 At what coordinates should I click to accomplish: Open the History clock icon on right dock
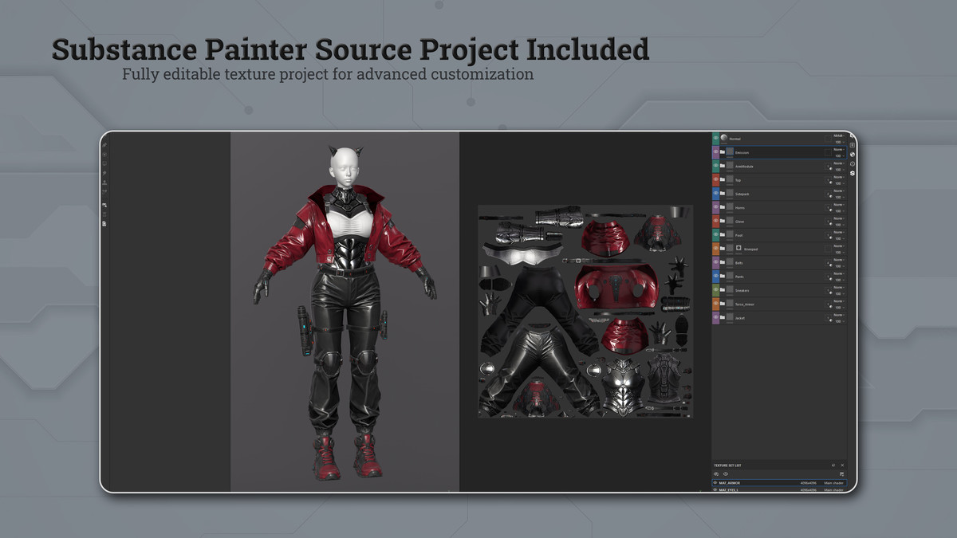pyautogui.click(x=853, y=164)
